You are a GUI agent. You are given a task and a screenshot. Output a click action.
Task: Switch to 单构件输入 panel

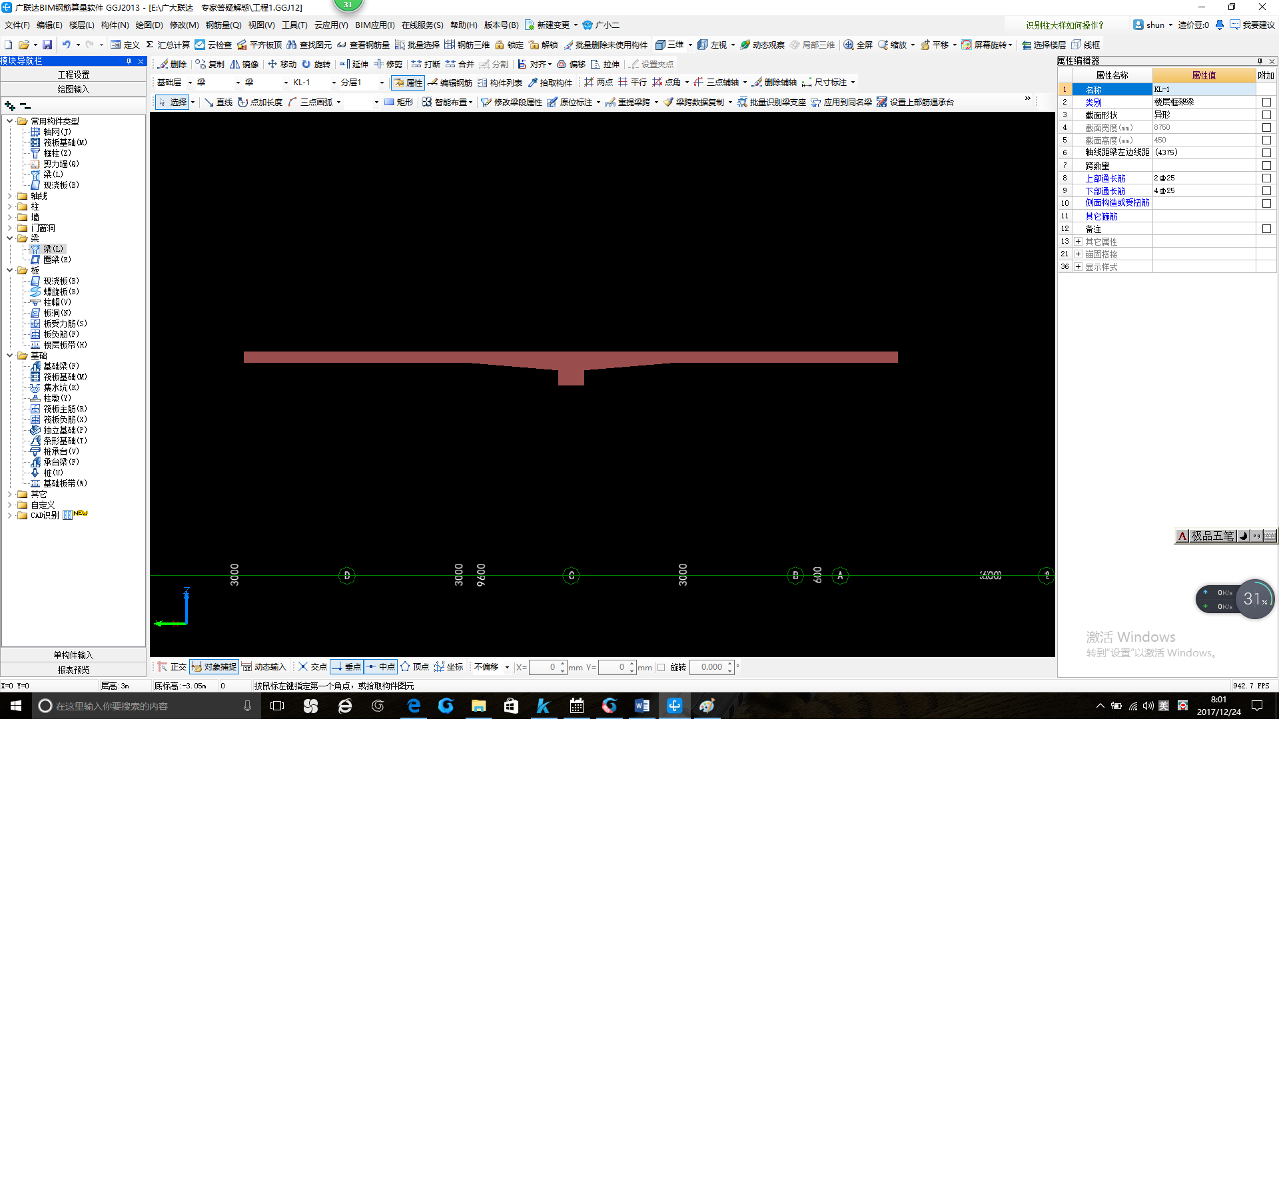tap(73, 655)
